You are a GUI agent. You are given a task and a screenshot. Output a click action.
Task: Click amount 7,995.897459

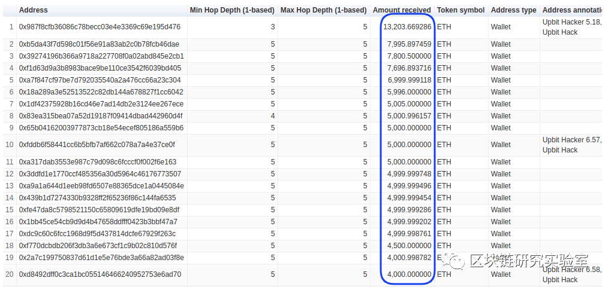(x=409, y=44)
